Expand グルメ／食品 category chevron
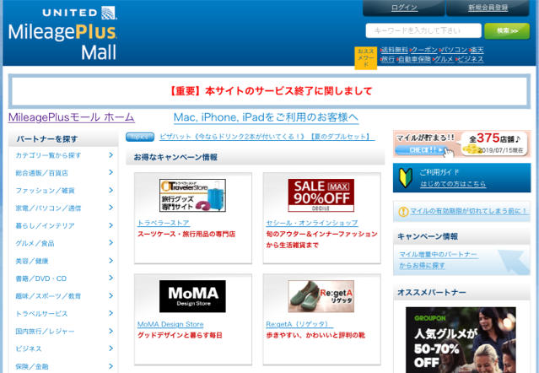Screen dimensions: 539x373 pos(110,243)
